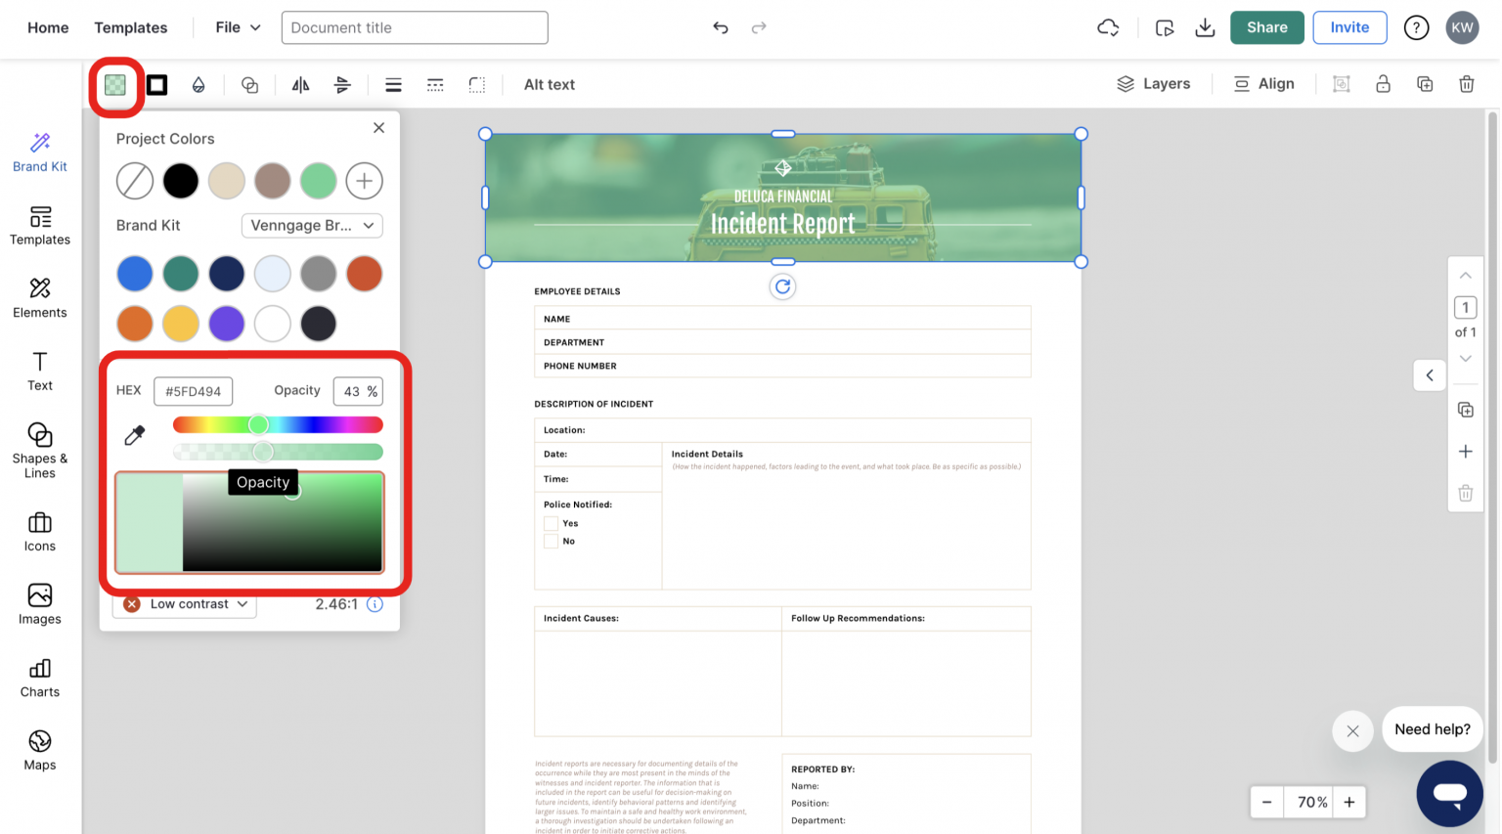Open the Layers panel

[x=1154, y=83]
